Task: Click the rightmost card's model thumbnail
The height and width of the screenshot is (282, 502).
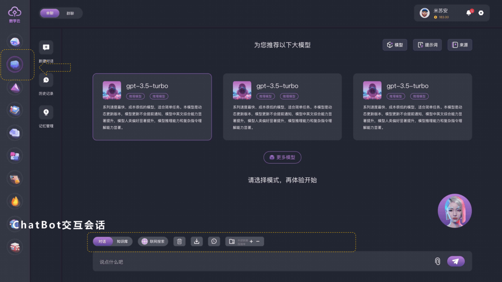Action: [x=372, y=90]
